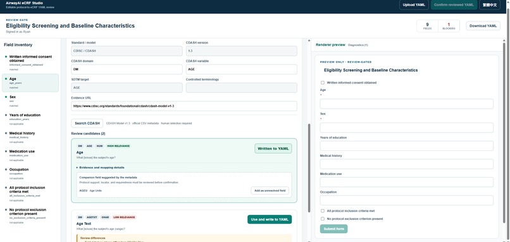Select Medical history inventory item

(x=30, y=137)
